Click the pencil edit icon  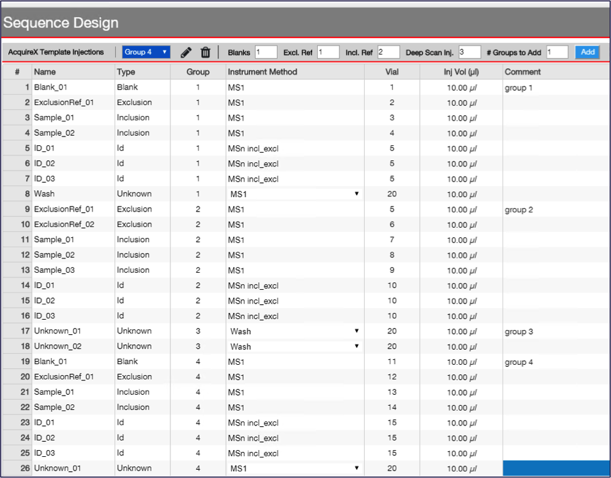pyautogui.click(x=186, y=52)
